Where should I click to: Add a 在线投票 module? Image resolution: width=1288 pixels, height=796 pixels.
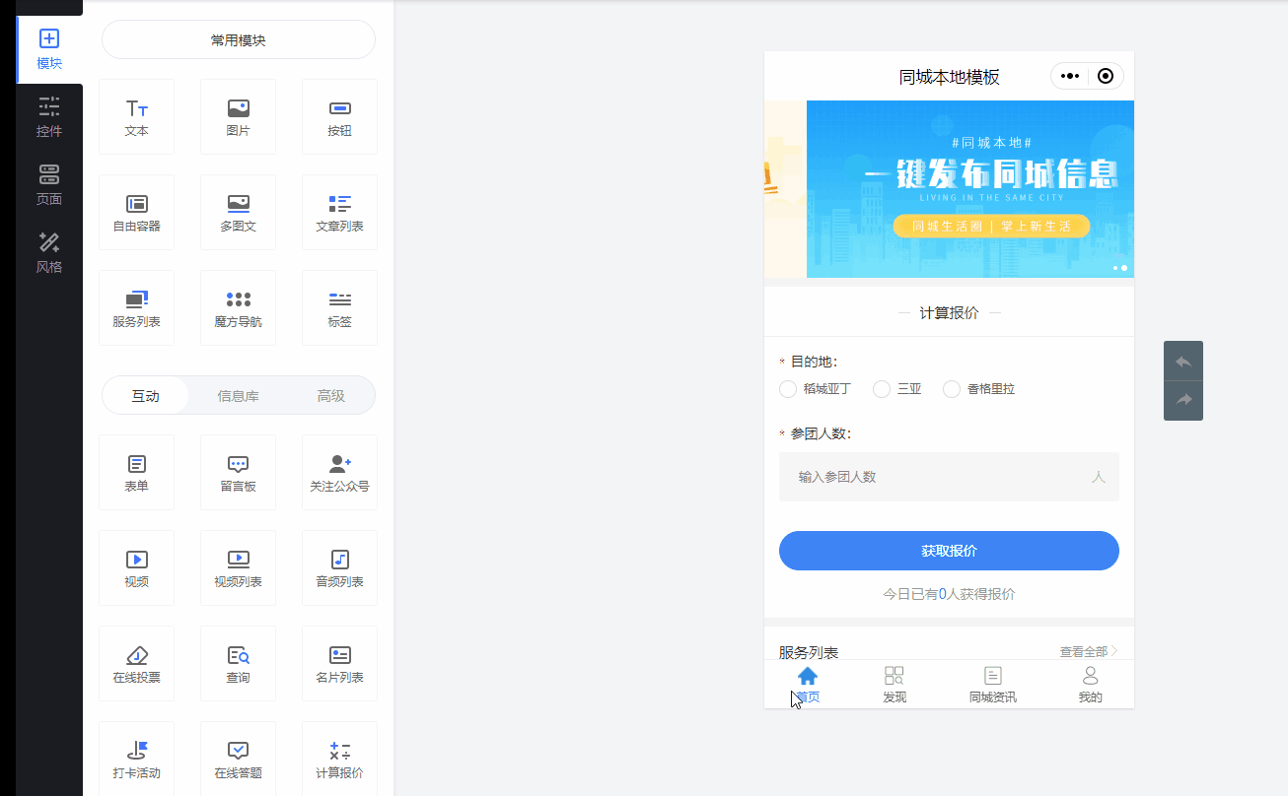137,664
